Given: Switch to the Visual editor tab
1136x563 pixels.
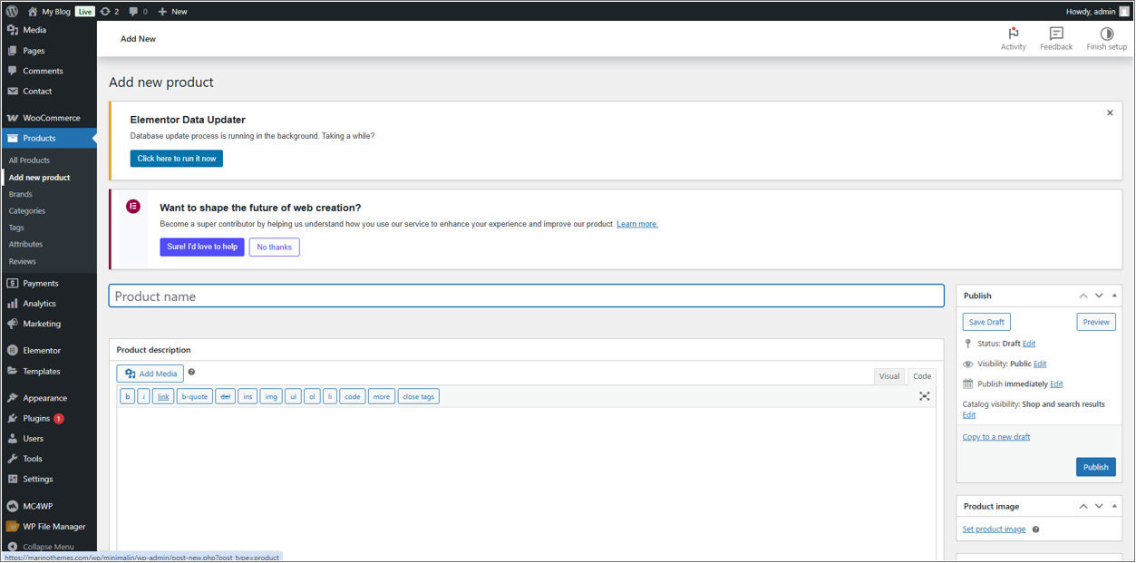Looking at the screenshot, I should (889, 376).
